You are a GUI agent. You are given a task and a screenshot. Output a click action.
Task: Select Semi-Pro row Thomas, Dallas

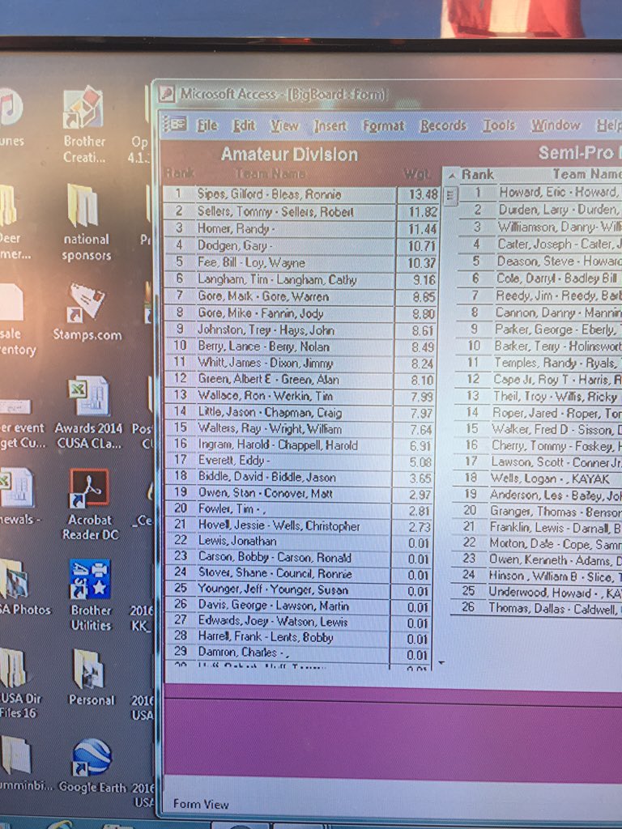[536, 608]
